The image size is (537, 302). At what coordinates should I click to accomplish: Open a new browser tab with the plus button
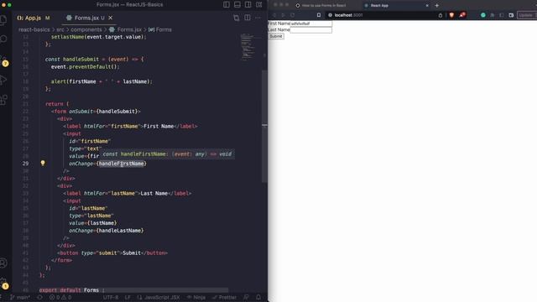[436, 6]
